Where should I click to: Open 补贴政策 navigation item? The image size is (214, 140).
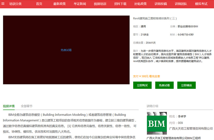[140, 4]
